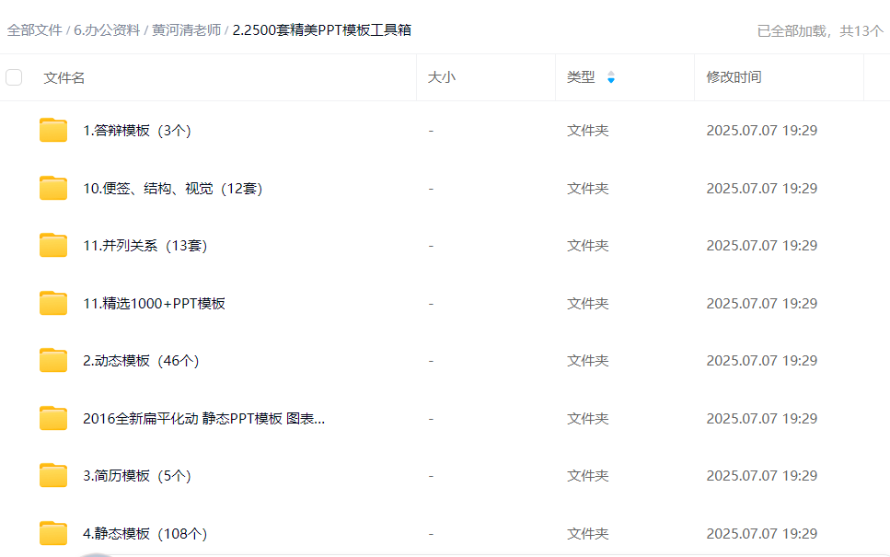Screen dimensions: 890x557
Task: Click the folder icon for 3.简历模板
Action: point(53,476)
